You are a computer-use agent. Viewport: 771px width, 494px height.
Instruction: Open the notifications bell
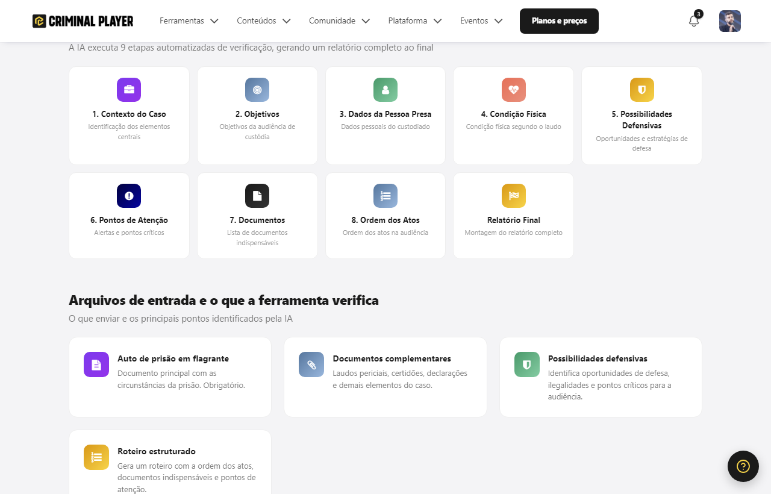click(694, 21)
